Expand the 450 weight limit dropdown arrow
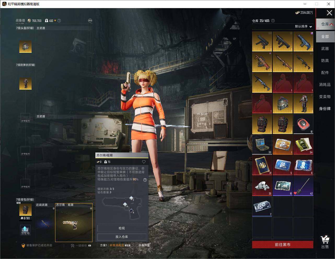 click(55, 21)
